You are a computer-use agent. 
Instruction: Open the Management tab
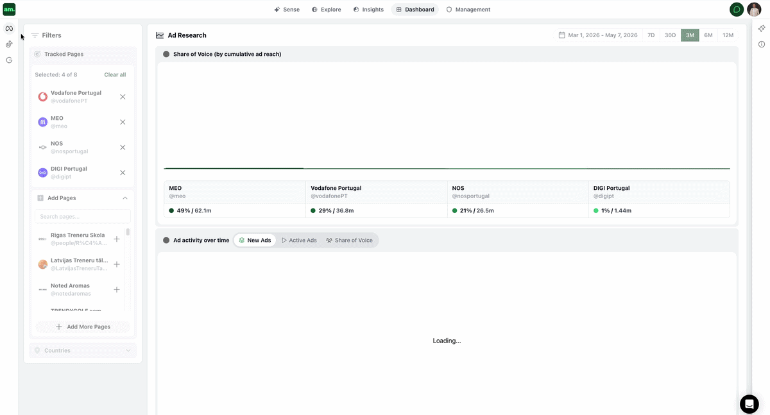click(x=468, y=10)
